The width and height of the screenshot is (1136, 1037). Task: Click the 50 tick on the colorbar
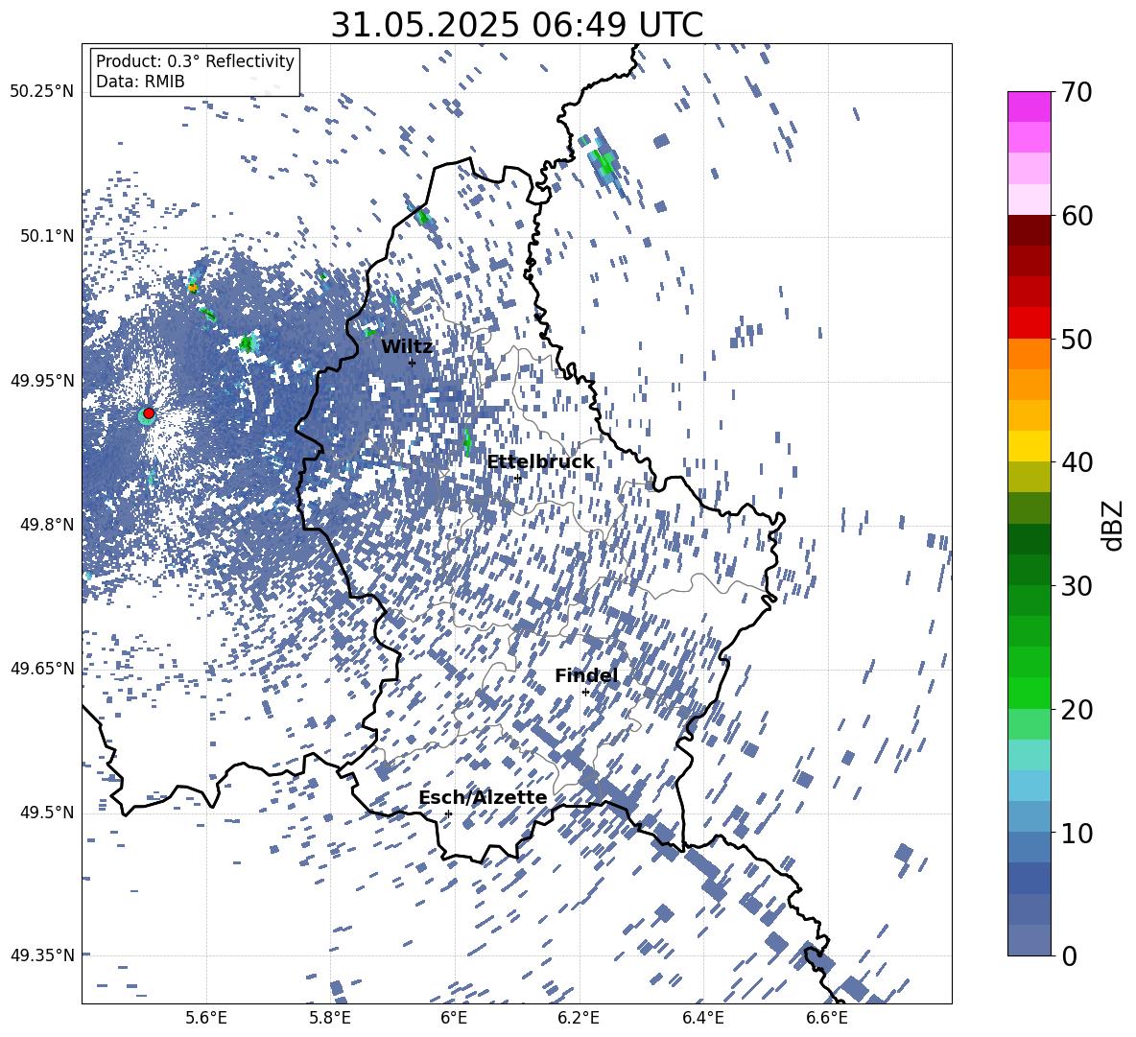pos(1076,339)
